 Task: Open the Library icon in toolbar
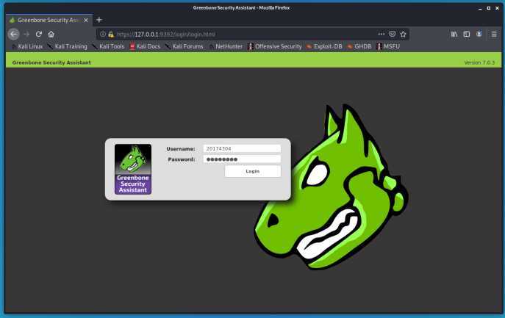point(454,34)
